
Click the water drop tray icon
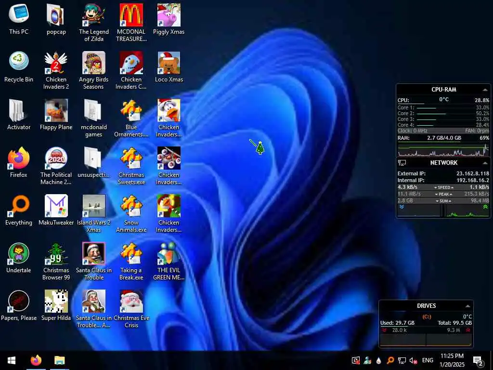pyautogui.click(x=378, y=360)
